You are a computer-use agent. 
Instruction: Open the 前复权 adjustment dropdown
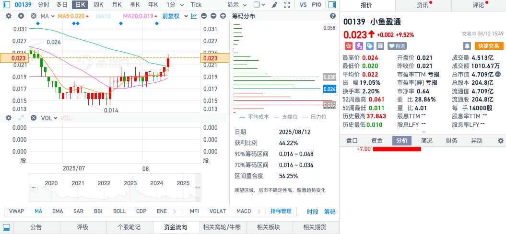pyautogui.click(x=173, y=16)
